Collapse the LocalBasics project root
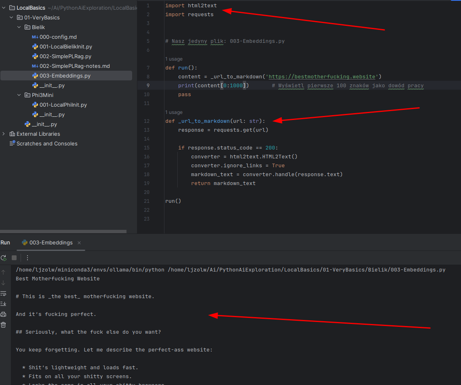Viewport: 461px width, 385px height. click(4, 8)
